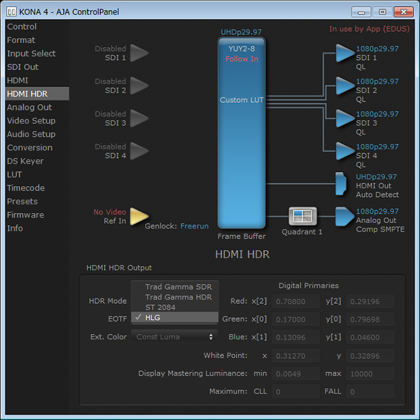This screenshot has height=420, width=420.
Task: Click the SDI 4 output arrow icon
Action: 345,151
